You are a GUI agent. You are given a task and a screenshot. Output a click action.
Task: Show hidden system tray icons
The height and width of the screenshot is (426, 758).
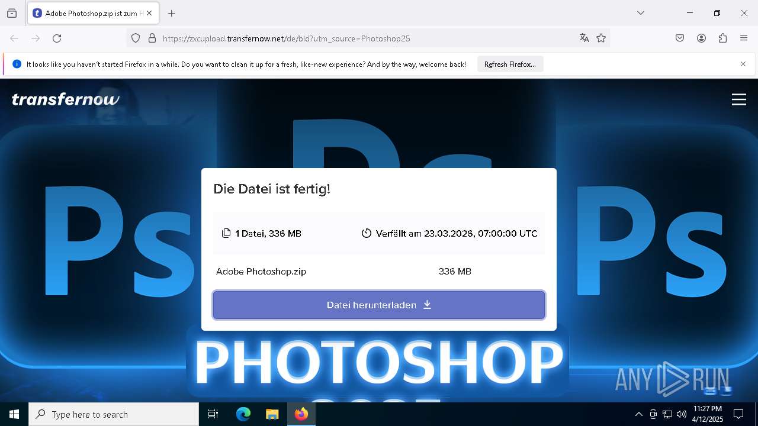click(638, 414)
